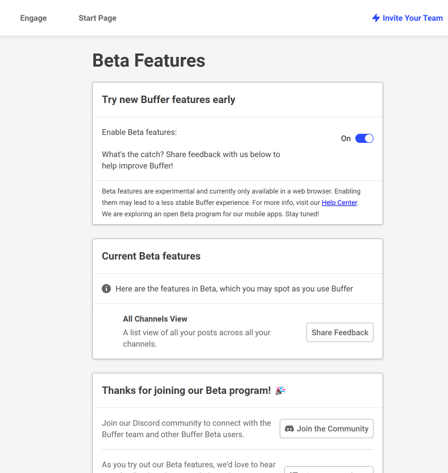Click the info circle icon

coord(106,289)
